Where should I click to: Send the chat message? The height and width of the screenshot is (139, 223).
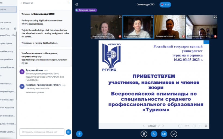(x=69, y=132)
